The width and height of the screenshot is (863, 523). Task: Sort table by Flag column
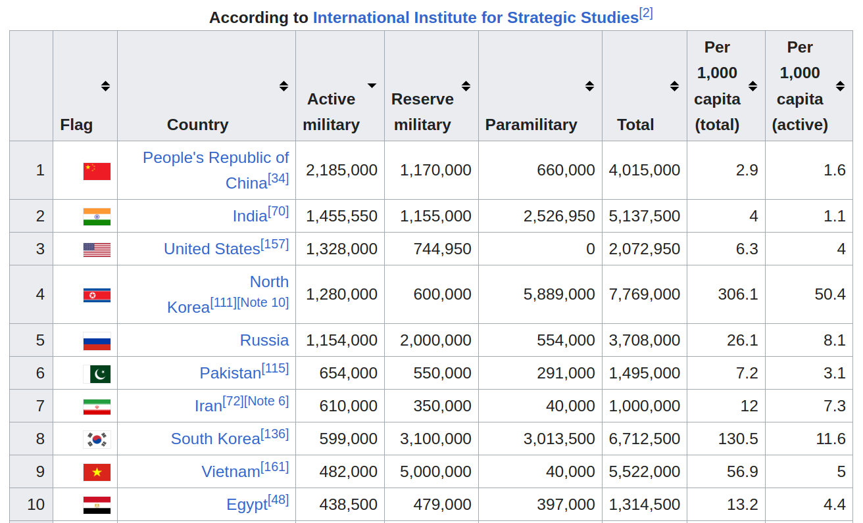[x=105, y=86]
